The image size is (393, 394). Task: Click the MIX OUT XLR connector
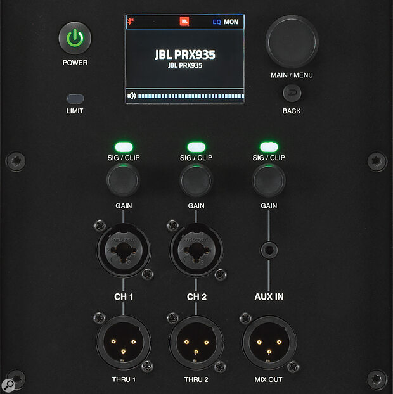tap(269, 343)
